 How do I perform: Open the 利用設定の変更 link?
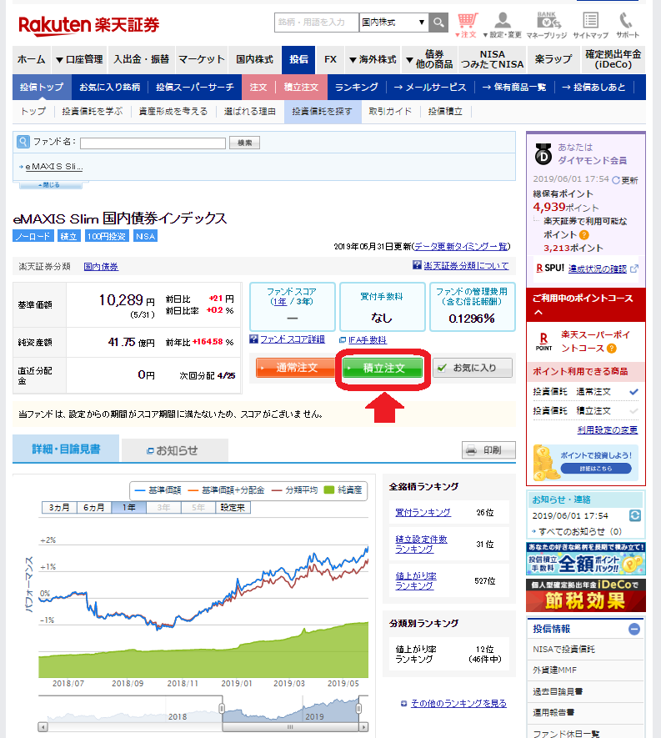(x=608, y=429)
